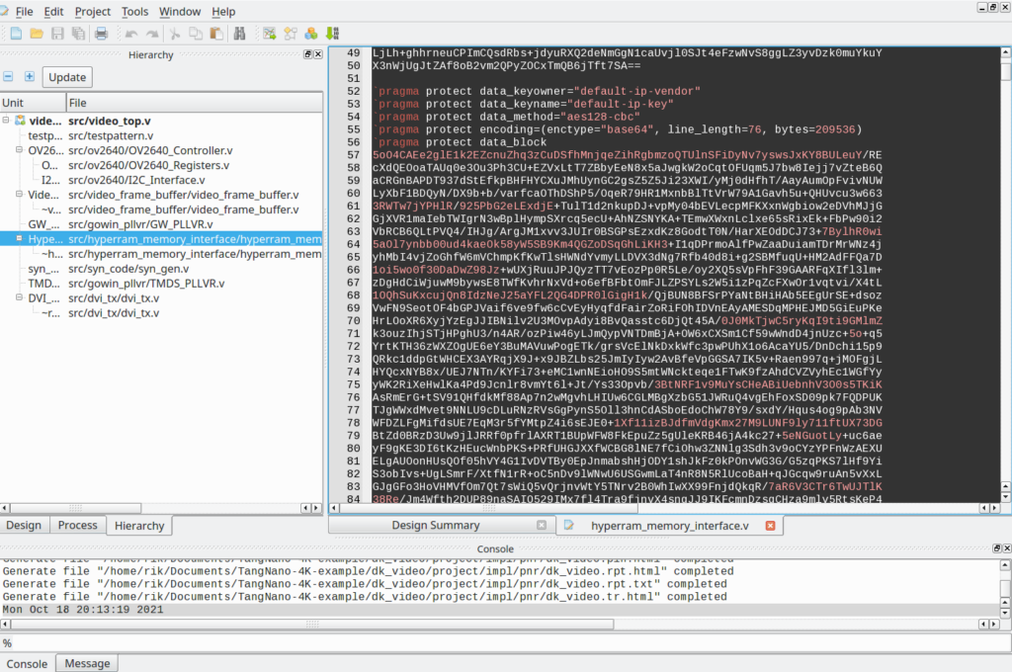Open Find with the binoculars icon
1012x672 pixels.
[239, 34]
